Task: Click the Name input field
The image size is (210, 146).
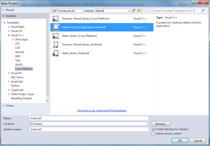Action: 89,118
